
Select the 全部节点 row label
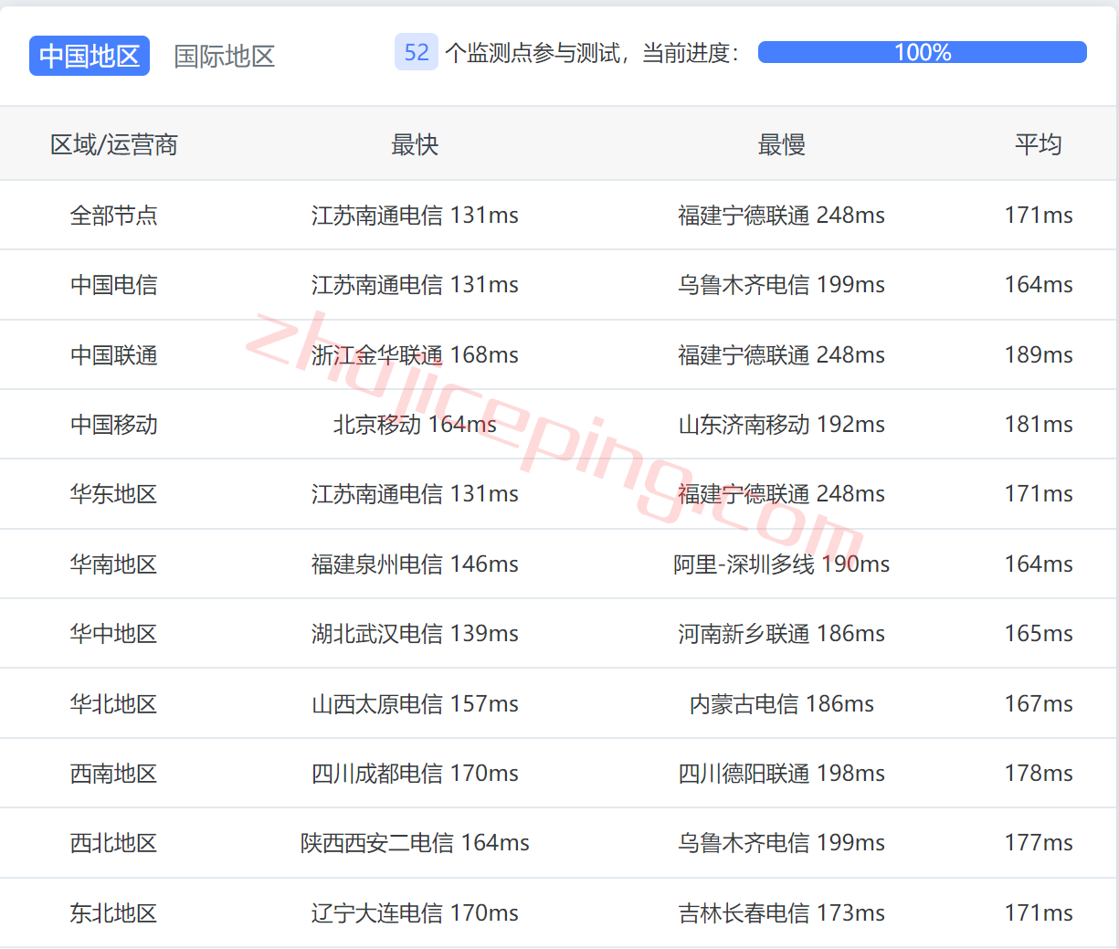pos(114,215)
